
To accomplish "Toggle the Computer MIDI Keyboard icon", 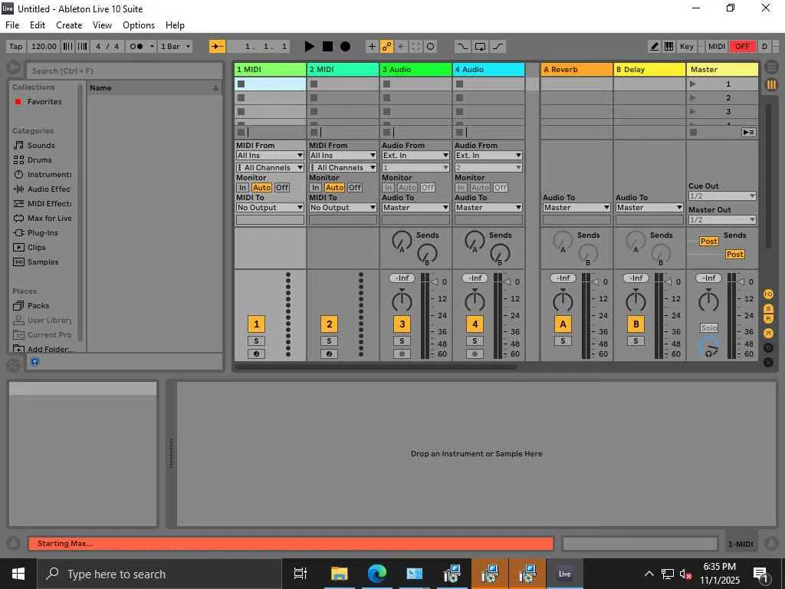I will click(x=668, y=47).
